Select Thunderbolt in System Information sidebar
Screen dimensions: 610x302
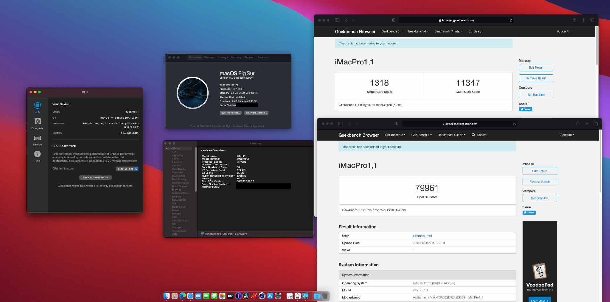[x=179, y=231]
